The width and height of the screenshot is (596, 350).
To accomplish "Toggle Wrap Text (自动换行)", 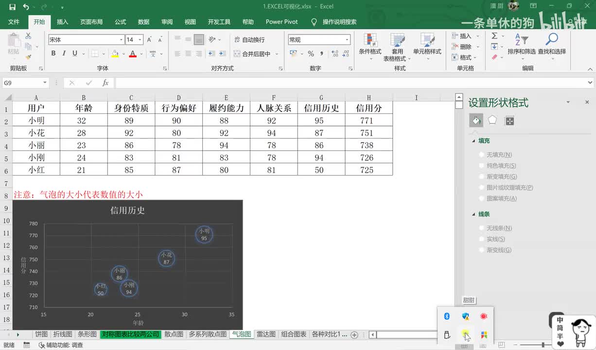I will (x=249, y=39).
